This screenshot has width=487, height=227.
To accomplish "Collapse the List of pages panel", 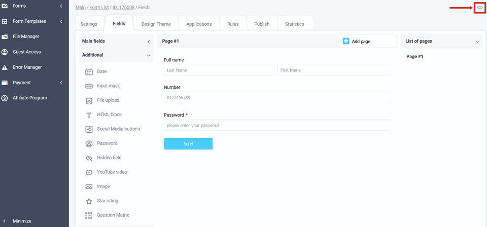I will [477, 42].
